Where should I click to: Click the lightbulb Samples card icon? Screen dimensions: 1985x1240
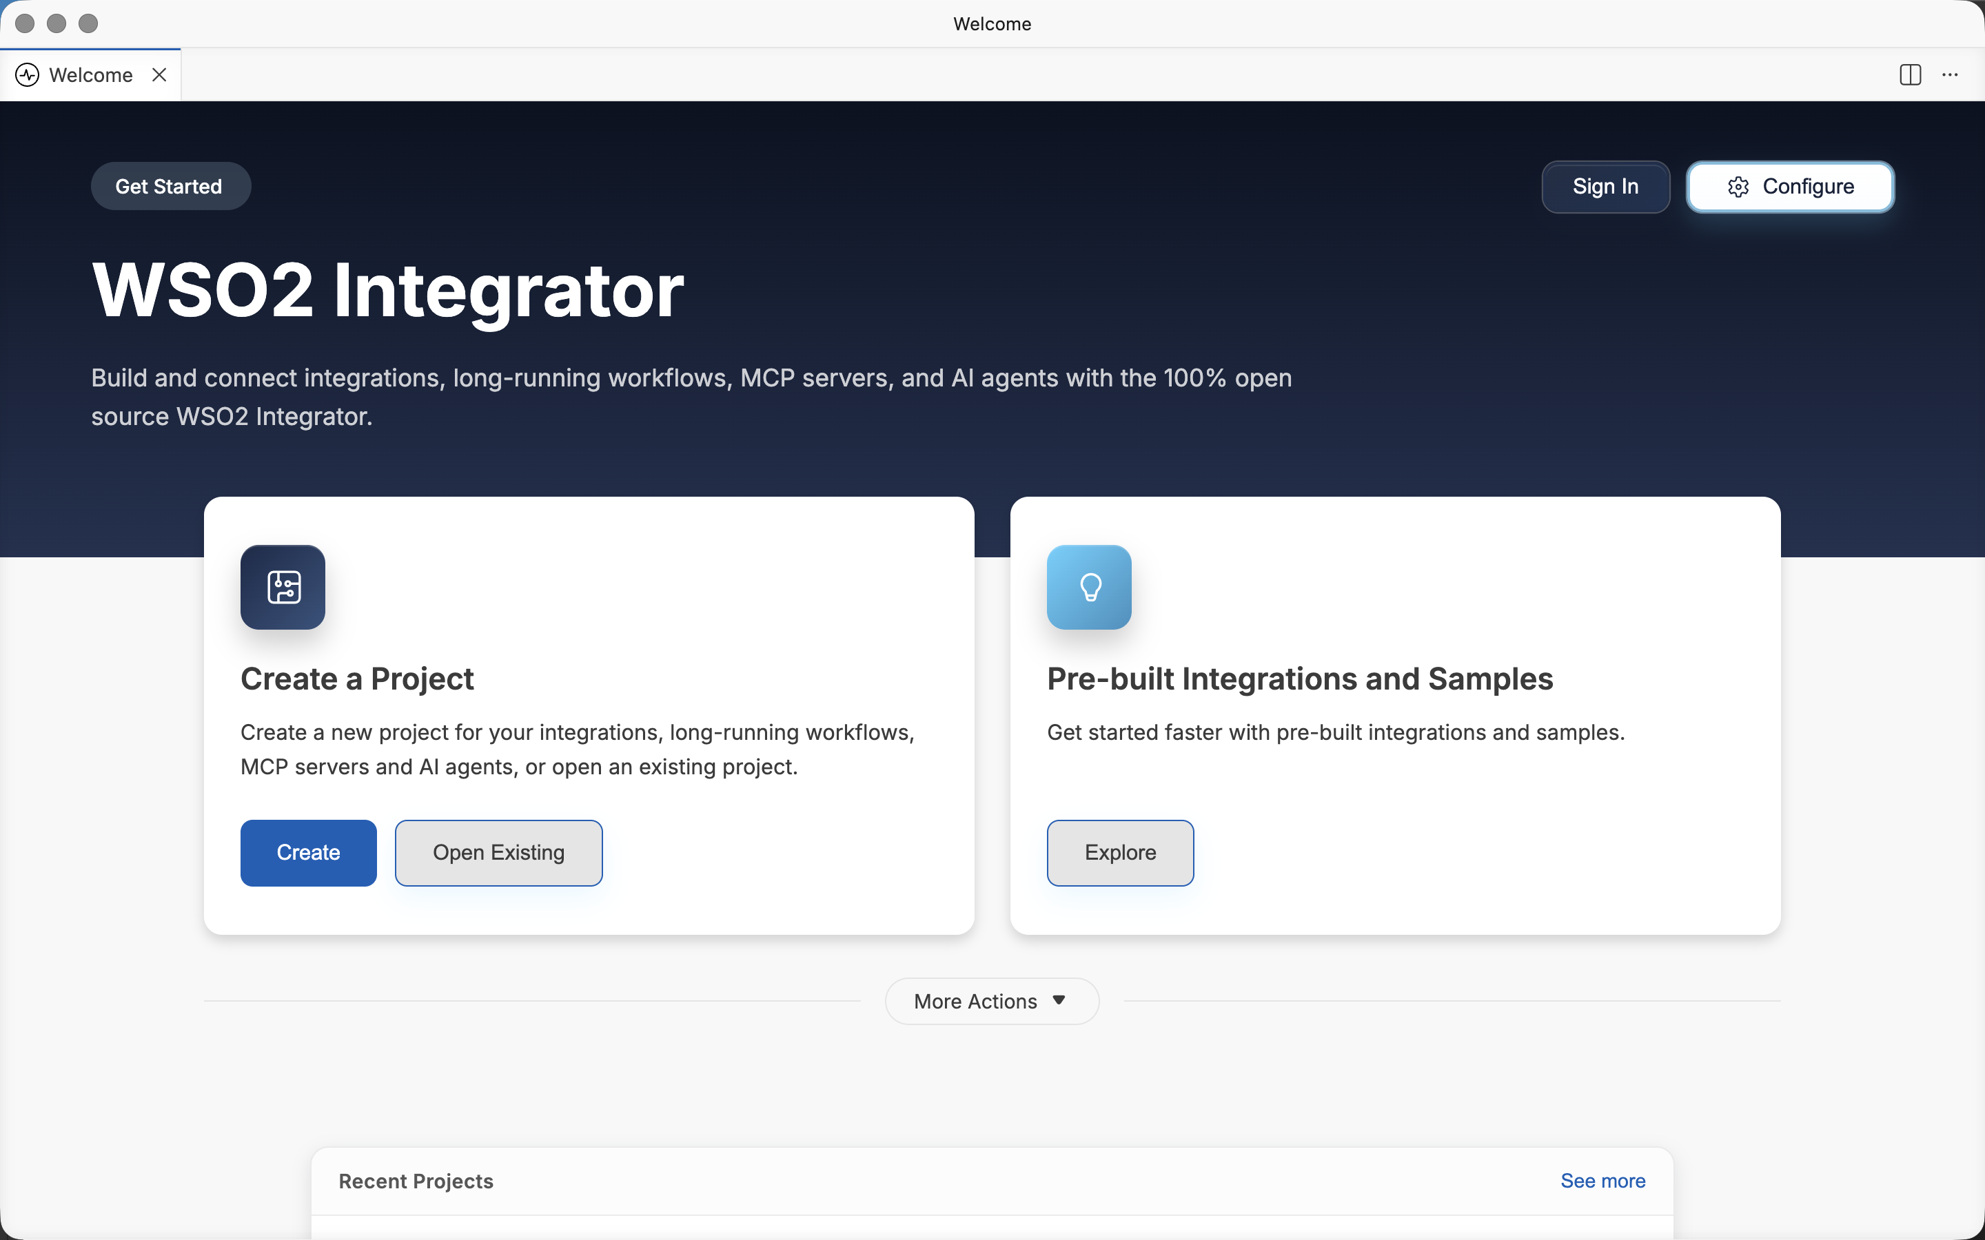[1089, 587]
